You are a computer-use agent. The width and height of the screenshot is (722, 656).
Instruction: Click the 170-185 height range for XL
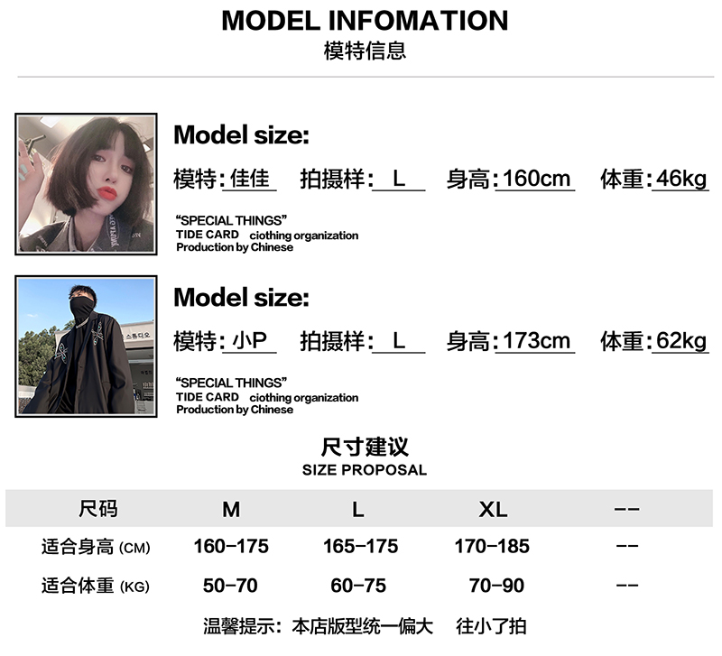tap(493, 547)
